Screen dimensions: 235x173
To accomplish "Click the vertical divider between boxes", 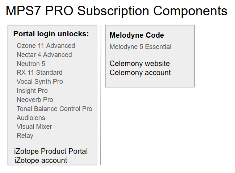I will [x=101, y=95].
